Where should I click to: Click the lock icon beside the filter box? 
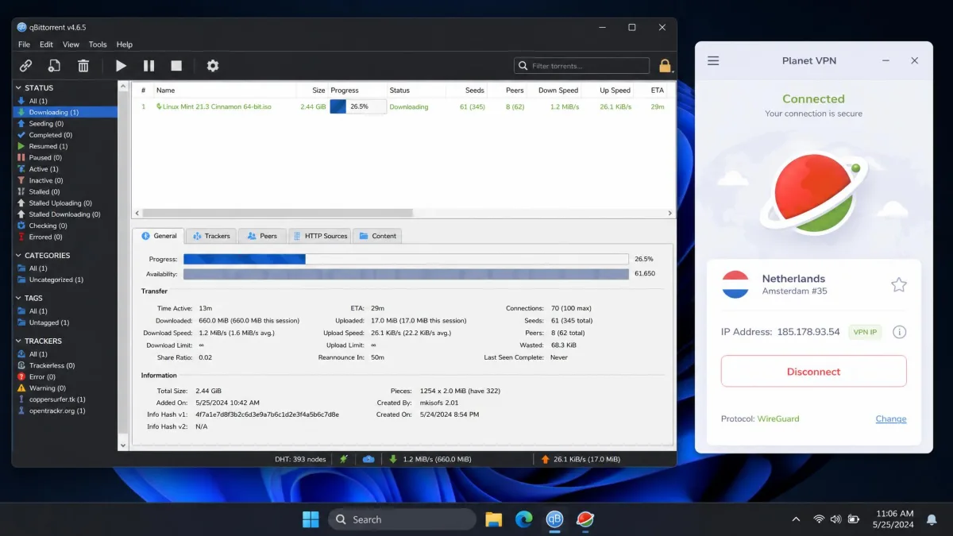click(x=665, y=66)
